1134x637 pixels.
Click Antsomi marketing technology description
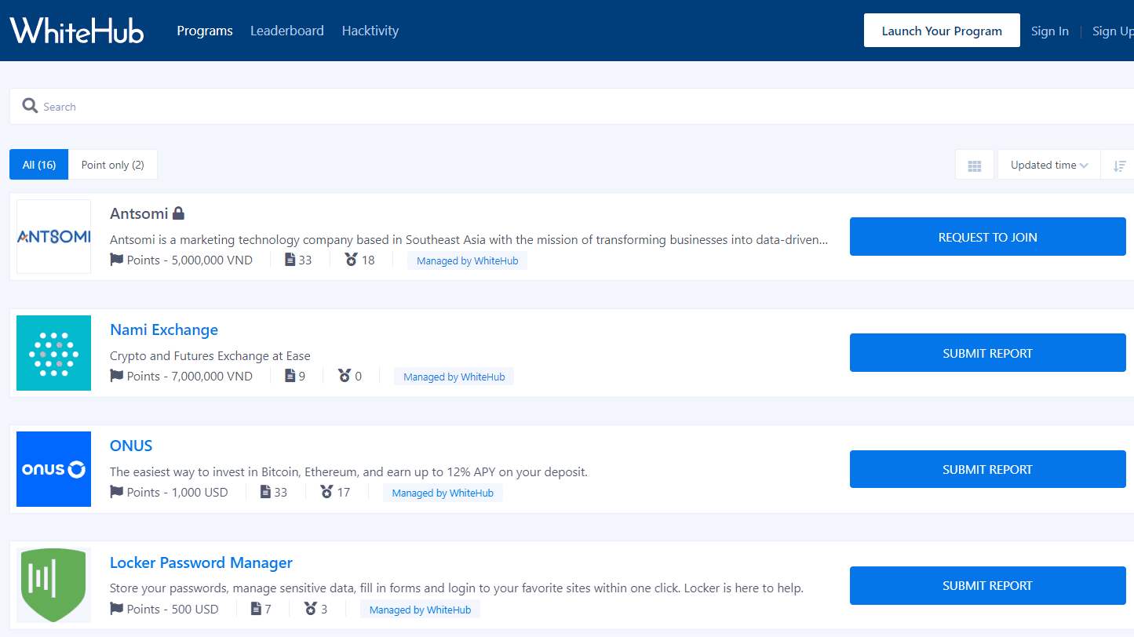click(469, 239)
